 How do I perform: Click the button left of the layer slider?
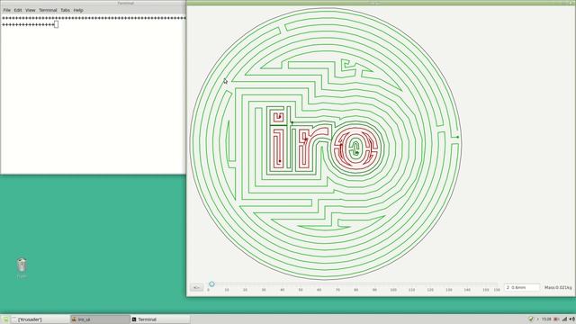(196, 287)
